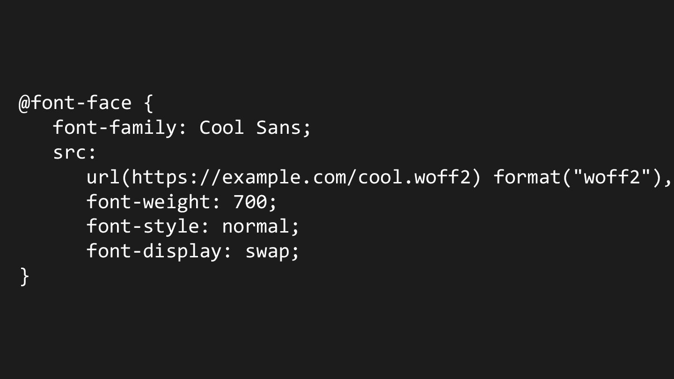
Task: Click the closing curly brace
Action: tap(24, 277)
